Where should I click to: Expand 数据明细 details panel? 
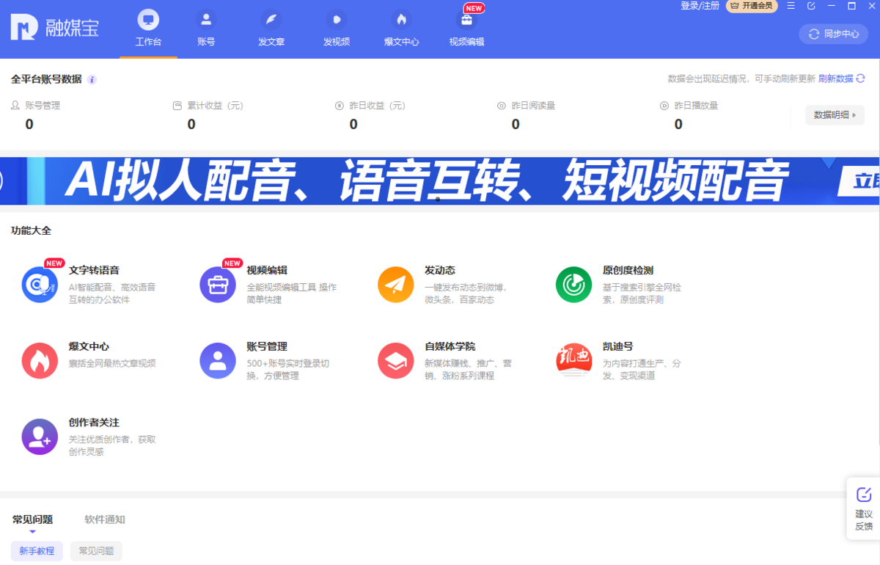point(835,115)
